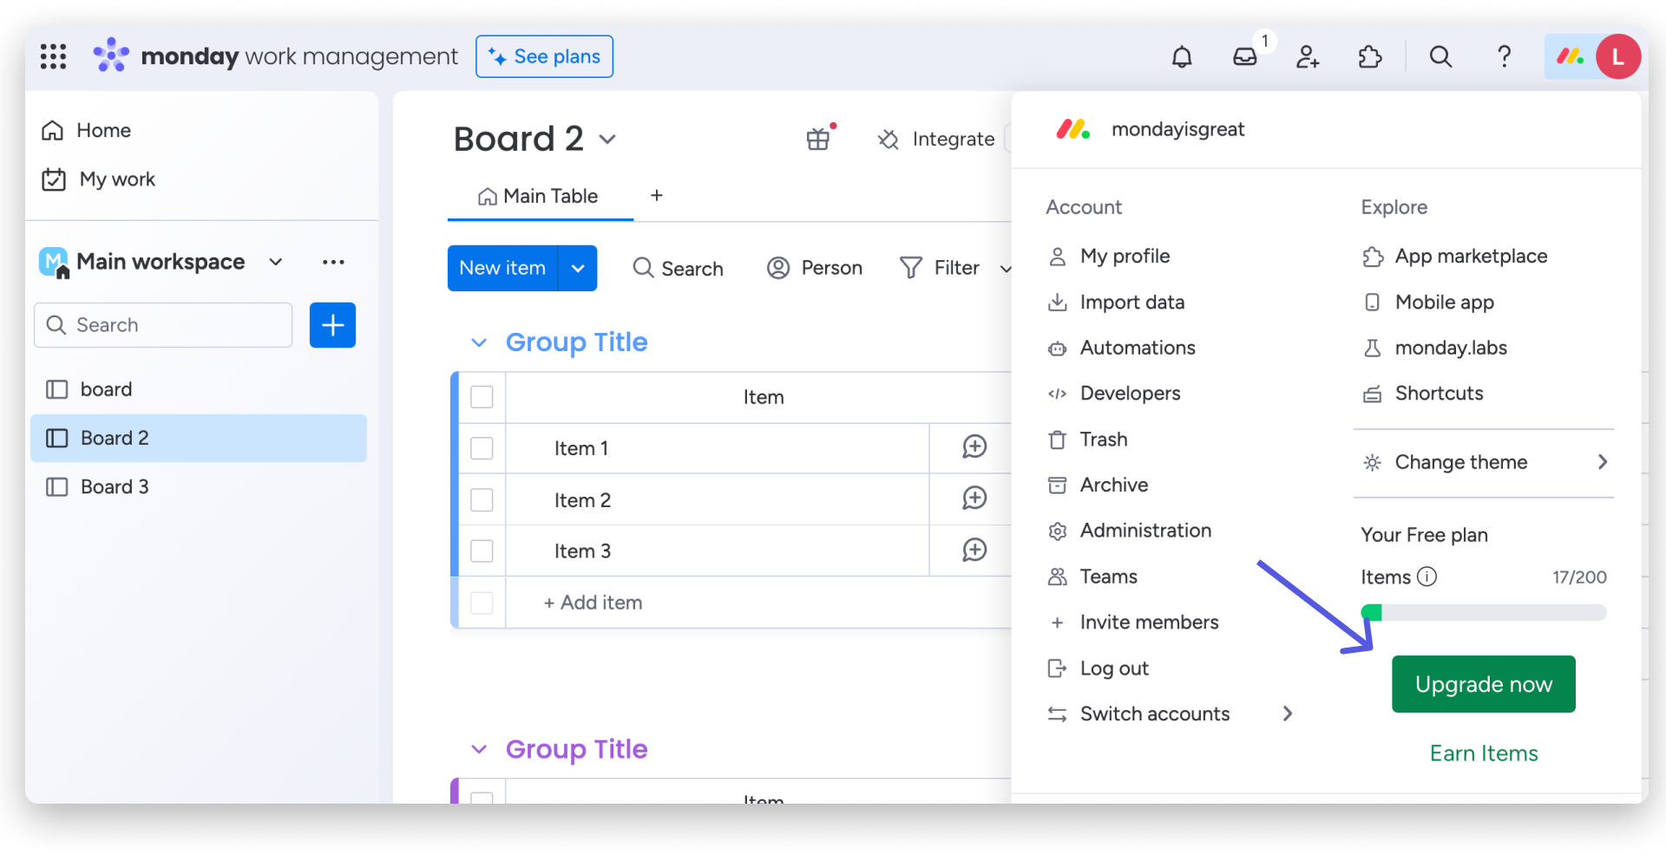Open the nine-dot apps switcher grid
Image resolution: width=1666 pixels, height=860 pixels.
53,57
